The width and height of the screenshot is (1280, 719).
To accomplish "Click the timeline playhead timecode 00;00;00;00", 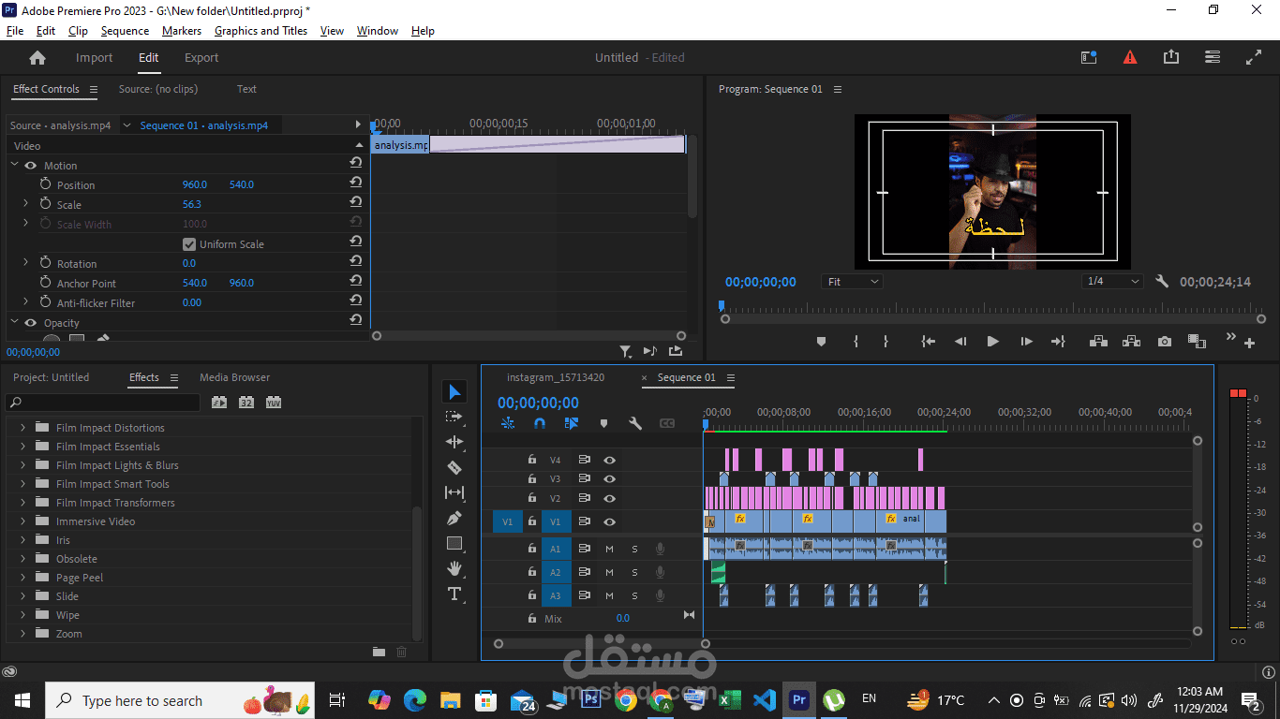I will click(538, 403).
